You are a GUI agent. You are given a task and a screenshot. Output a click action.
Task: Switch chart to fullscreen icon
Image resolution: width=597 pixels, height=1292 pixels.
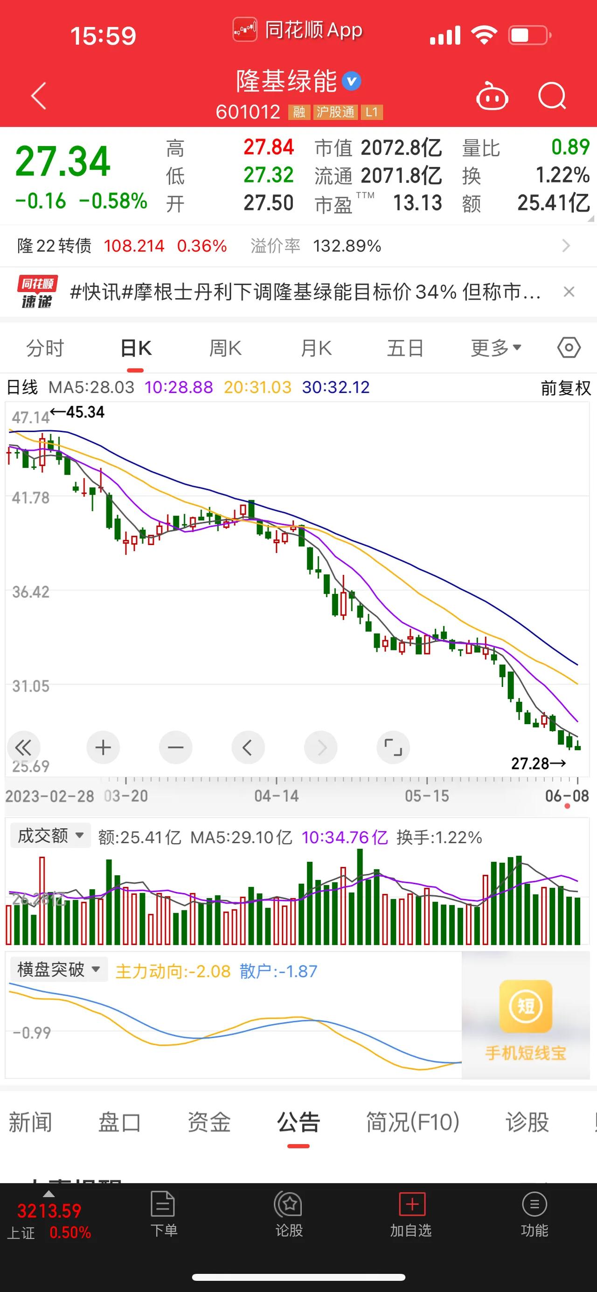pos(393,747)
